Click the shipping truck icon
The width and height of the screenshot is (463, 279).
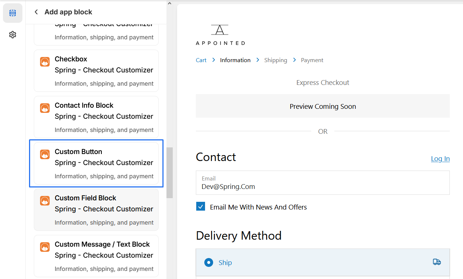click(x=437, y=262)
